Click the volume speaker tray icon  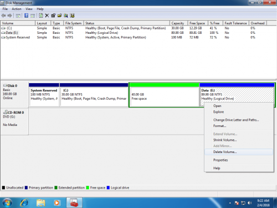click(x=249, y=203)
